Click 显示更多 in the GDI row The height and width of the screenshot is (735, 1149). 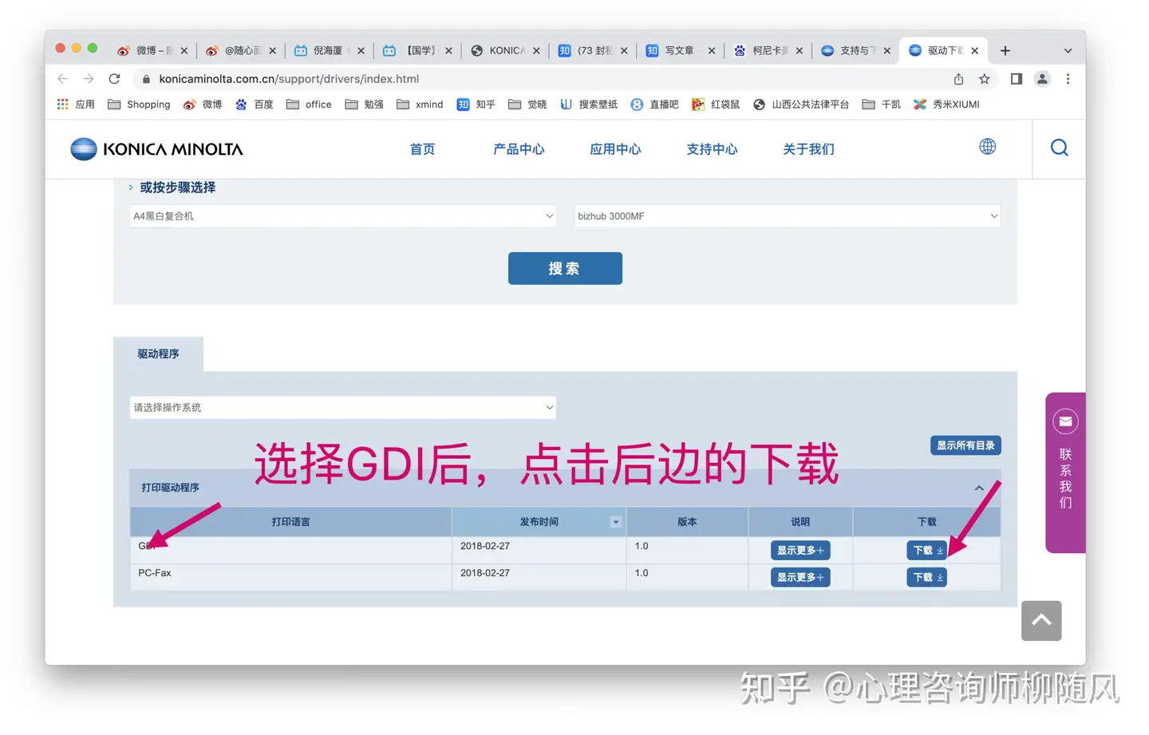[800, 551]
